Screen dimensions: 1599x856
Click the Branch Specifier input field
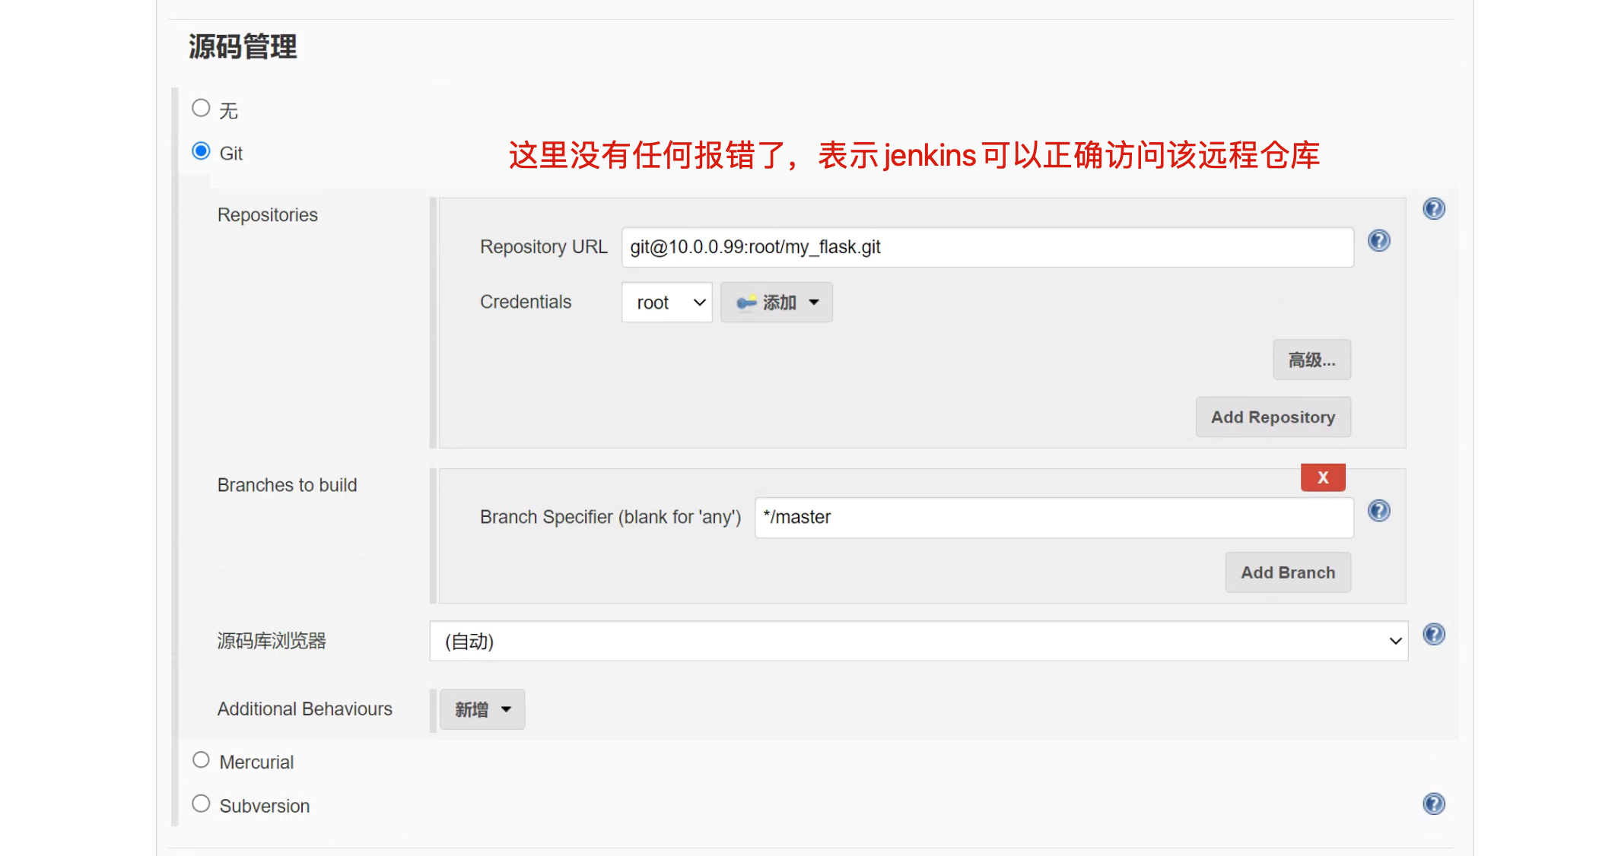point(1053,518)
